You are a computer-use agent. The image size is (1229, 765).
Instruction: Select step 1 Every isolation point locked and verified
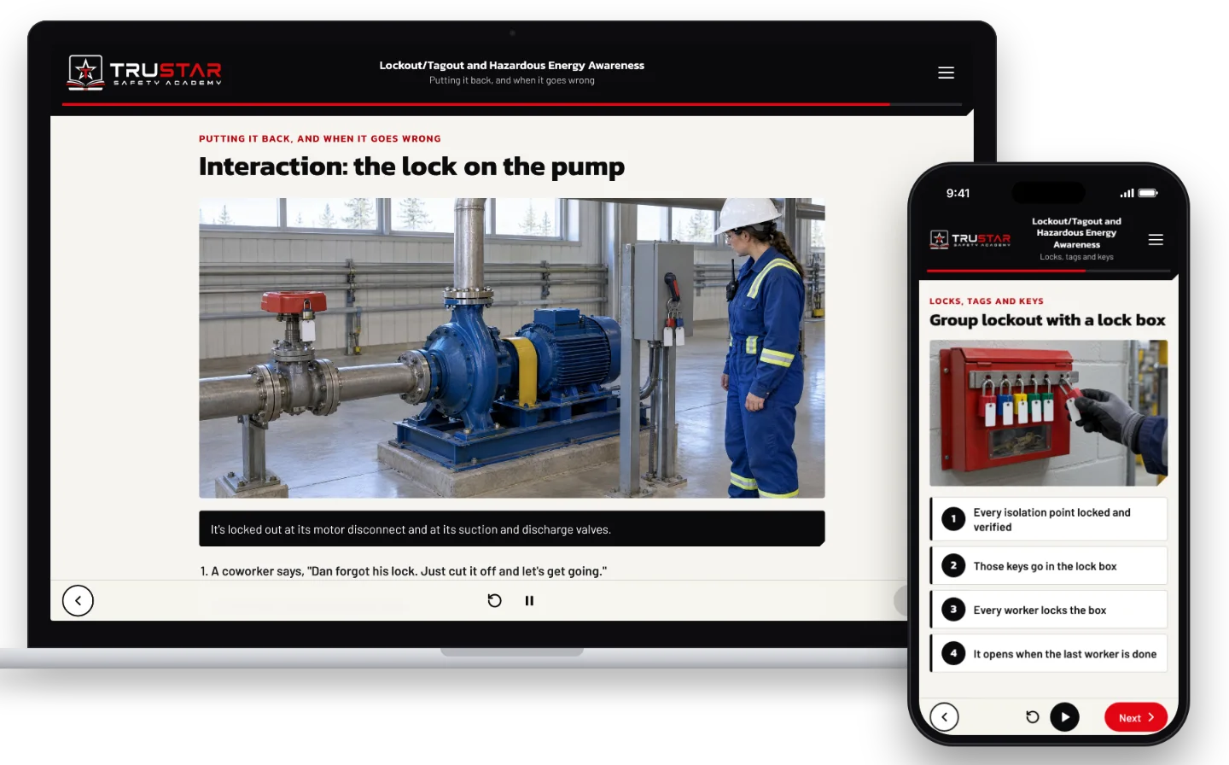click(1049, 519)
